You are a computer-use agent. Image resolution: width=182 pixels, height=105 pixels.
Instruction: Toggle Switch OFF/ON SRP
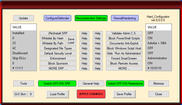[57, 83]
